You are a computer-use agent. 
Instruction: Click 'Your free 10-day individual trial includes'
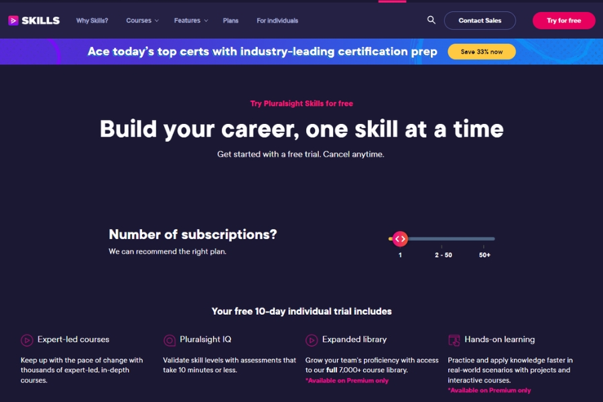301,311
